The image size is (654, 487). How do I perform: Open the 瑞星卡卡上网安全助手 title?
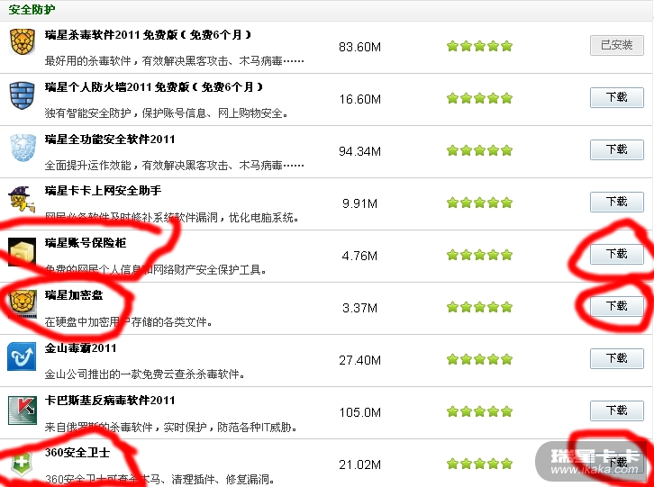click(103, 191)
